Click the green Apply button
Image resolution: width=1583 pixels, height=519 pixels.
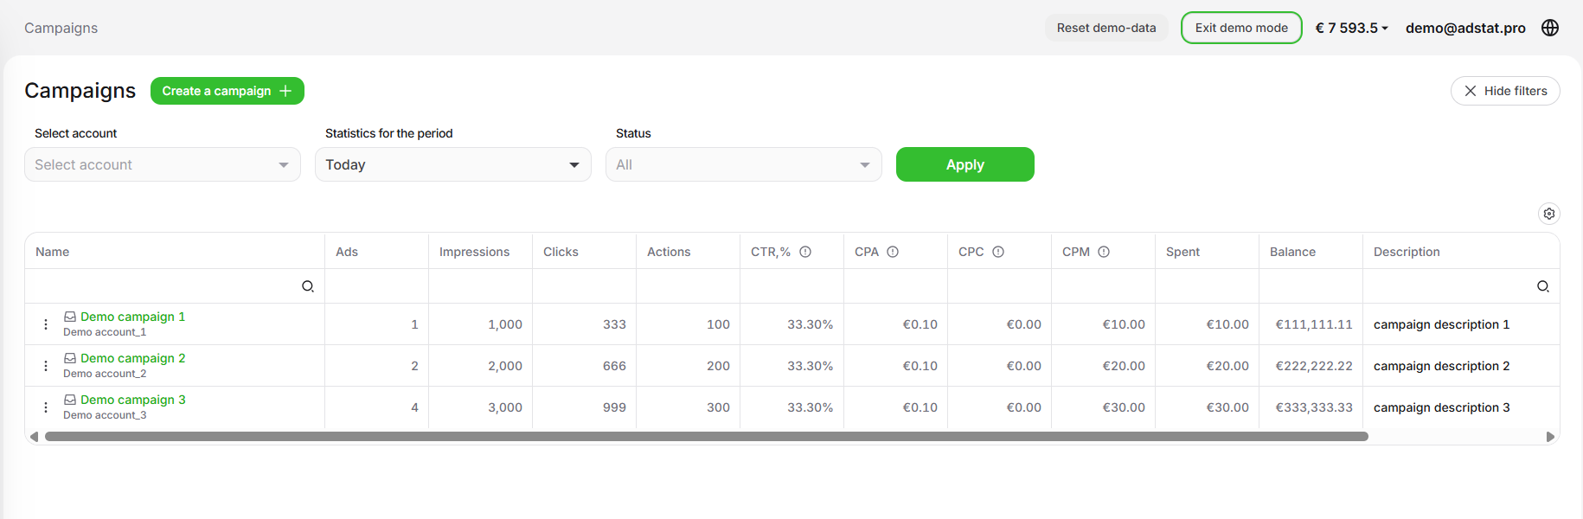[x=965, y=164]
